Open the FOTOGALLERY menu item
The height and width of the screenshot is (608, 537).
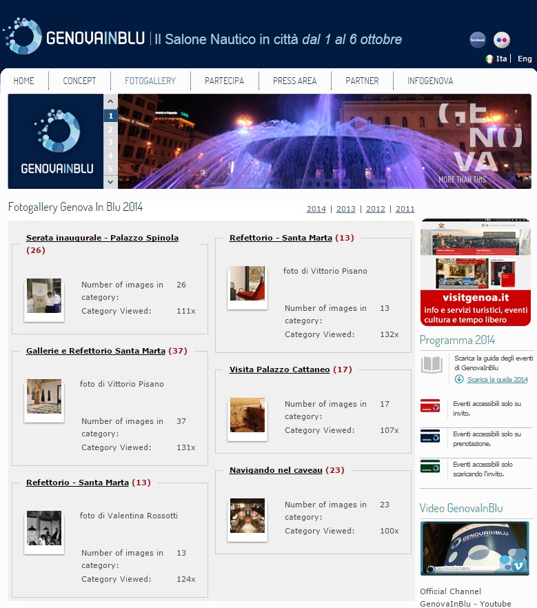[x=150, y=81]
